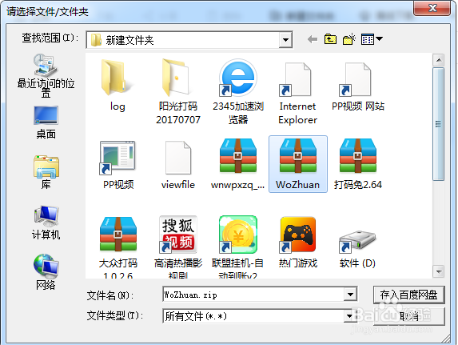Click the file list scrollbar thumb
Screen dimensions: 458x345
439,124
